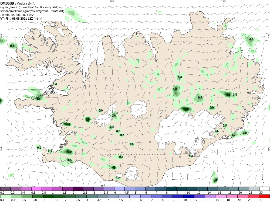The height and width of the screenshot is (202, 270).
Task: Click the 1.3 precipitation value near south coast
Action: (113, 168)
